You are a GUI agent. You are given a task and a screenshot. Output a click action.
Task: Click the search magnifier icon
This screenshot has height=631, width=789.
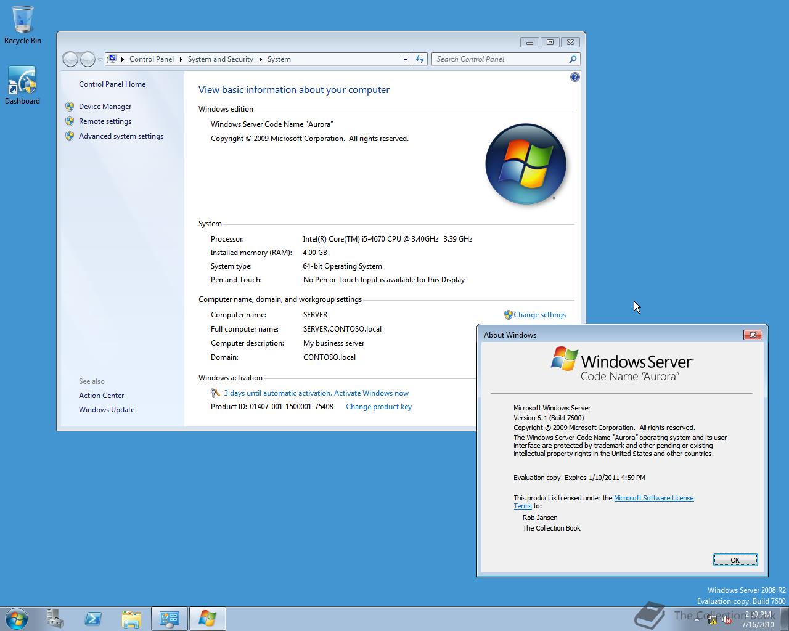[x=573, y=59]
